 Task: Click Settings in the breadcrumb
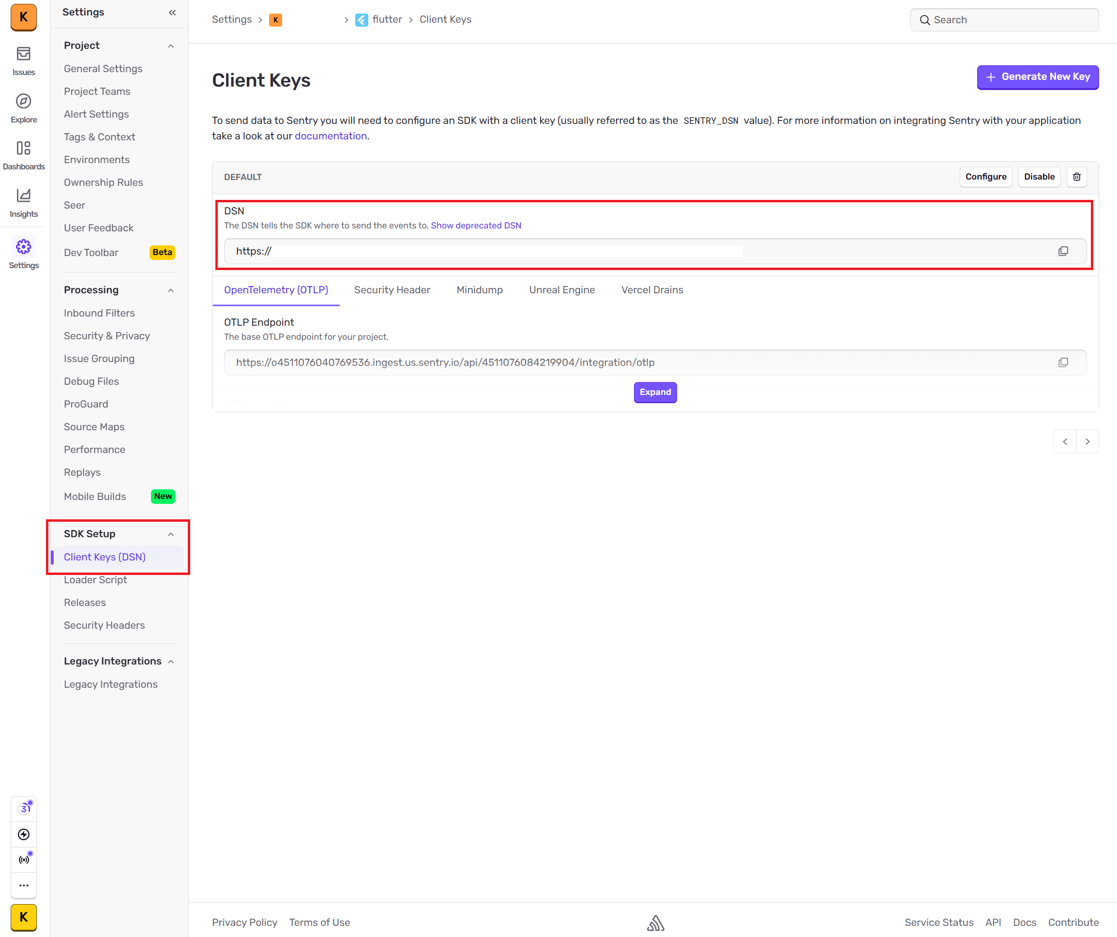pyautogui.click(x=231, y=20)
